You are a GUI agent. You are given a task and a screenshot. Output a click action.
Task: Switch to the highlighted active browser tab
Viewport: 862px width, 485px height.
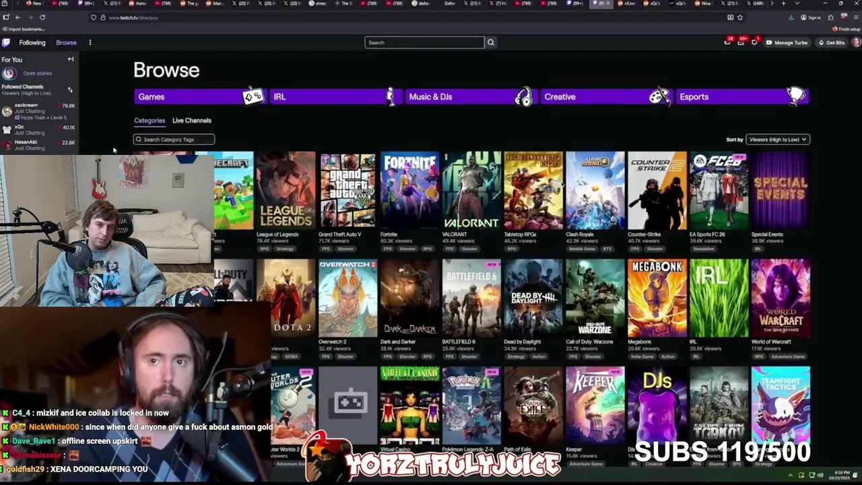[601, 3]
